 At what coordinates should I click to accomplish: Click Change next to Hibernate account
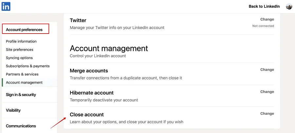(267, 92)
